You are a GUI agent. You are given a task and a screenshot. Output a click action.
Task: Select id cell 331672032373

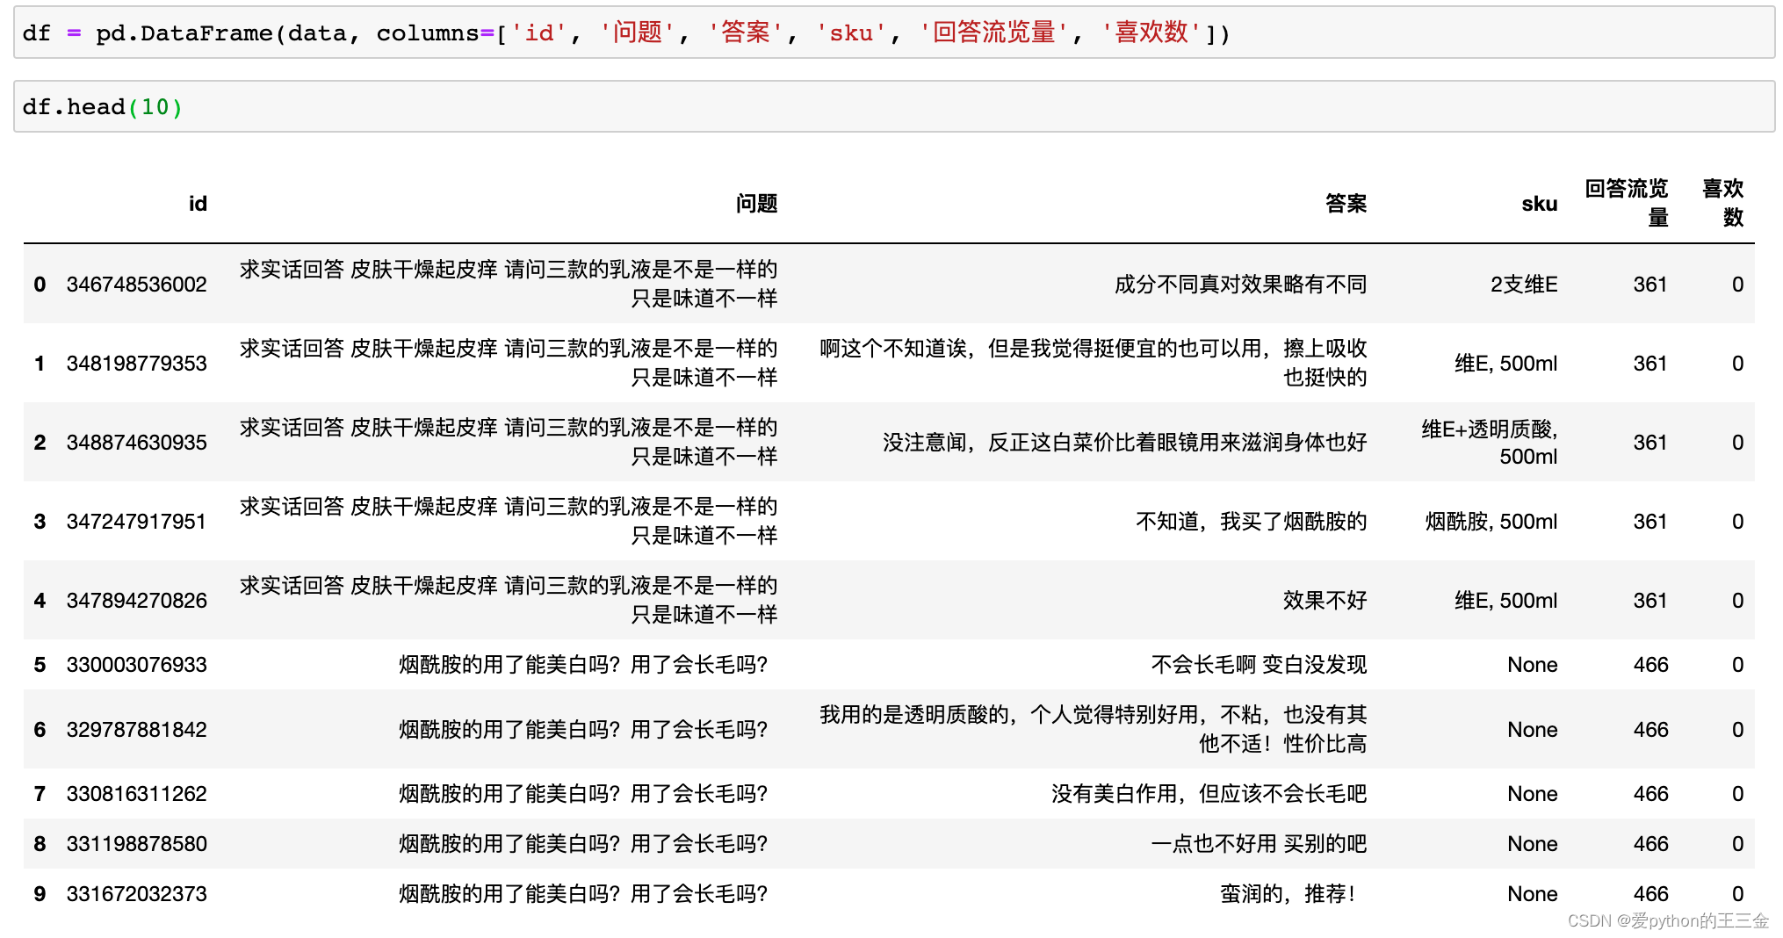click(x=137, y=894)
